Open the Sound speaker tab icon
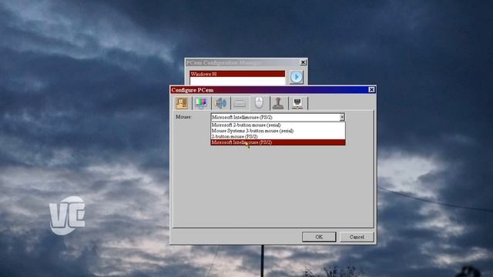The width and height of the screenshot is (493, 277). coord(221,103)
